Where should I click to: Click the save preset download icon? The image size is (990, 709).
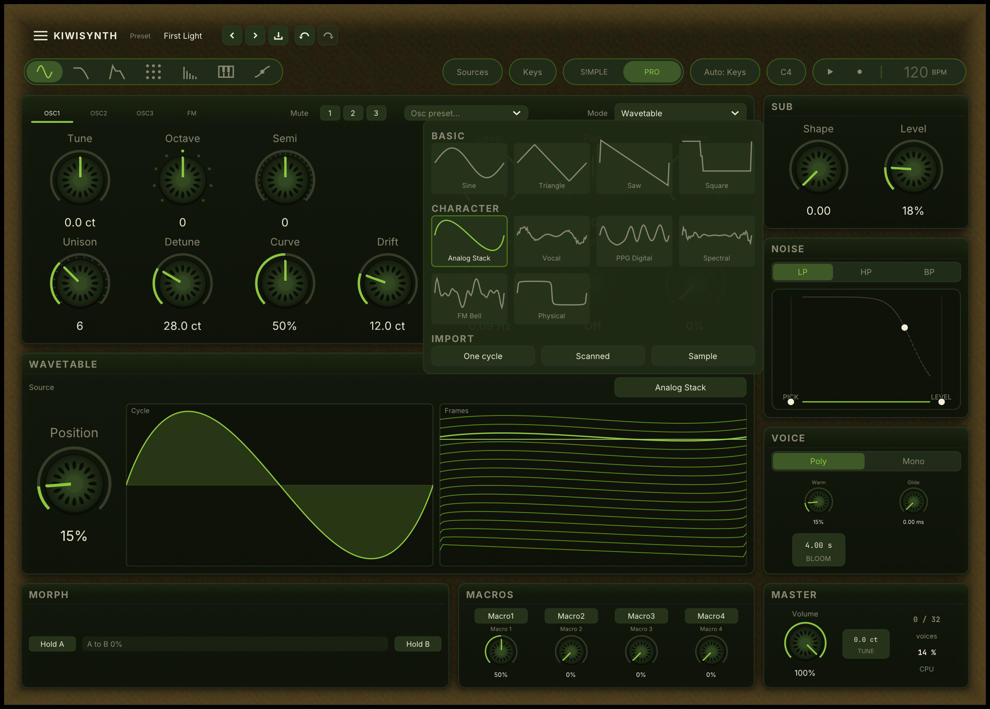click(278, 36)
